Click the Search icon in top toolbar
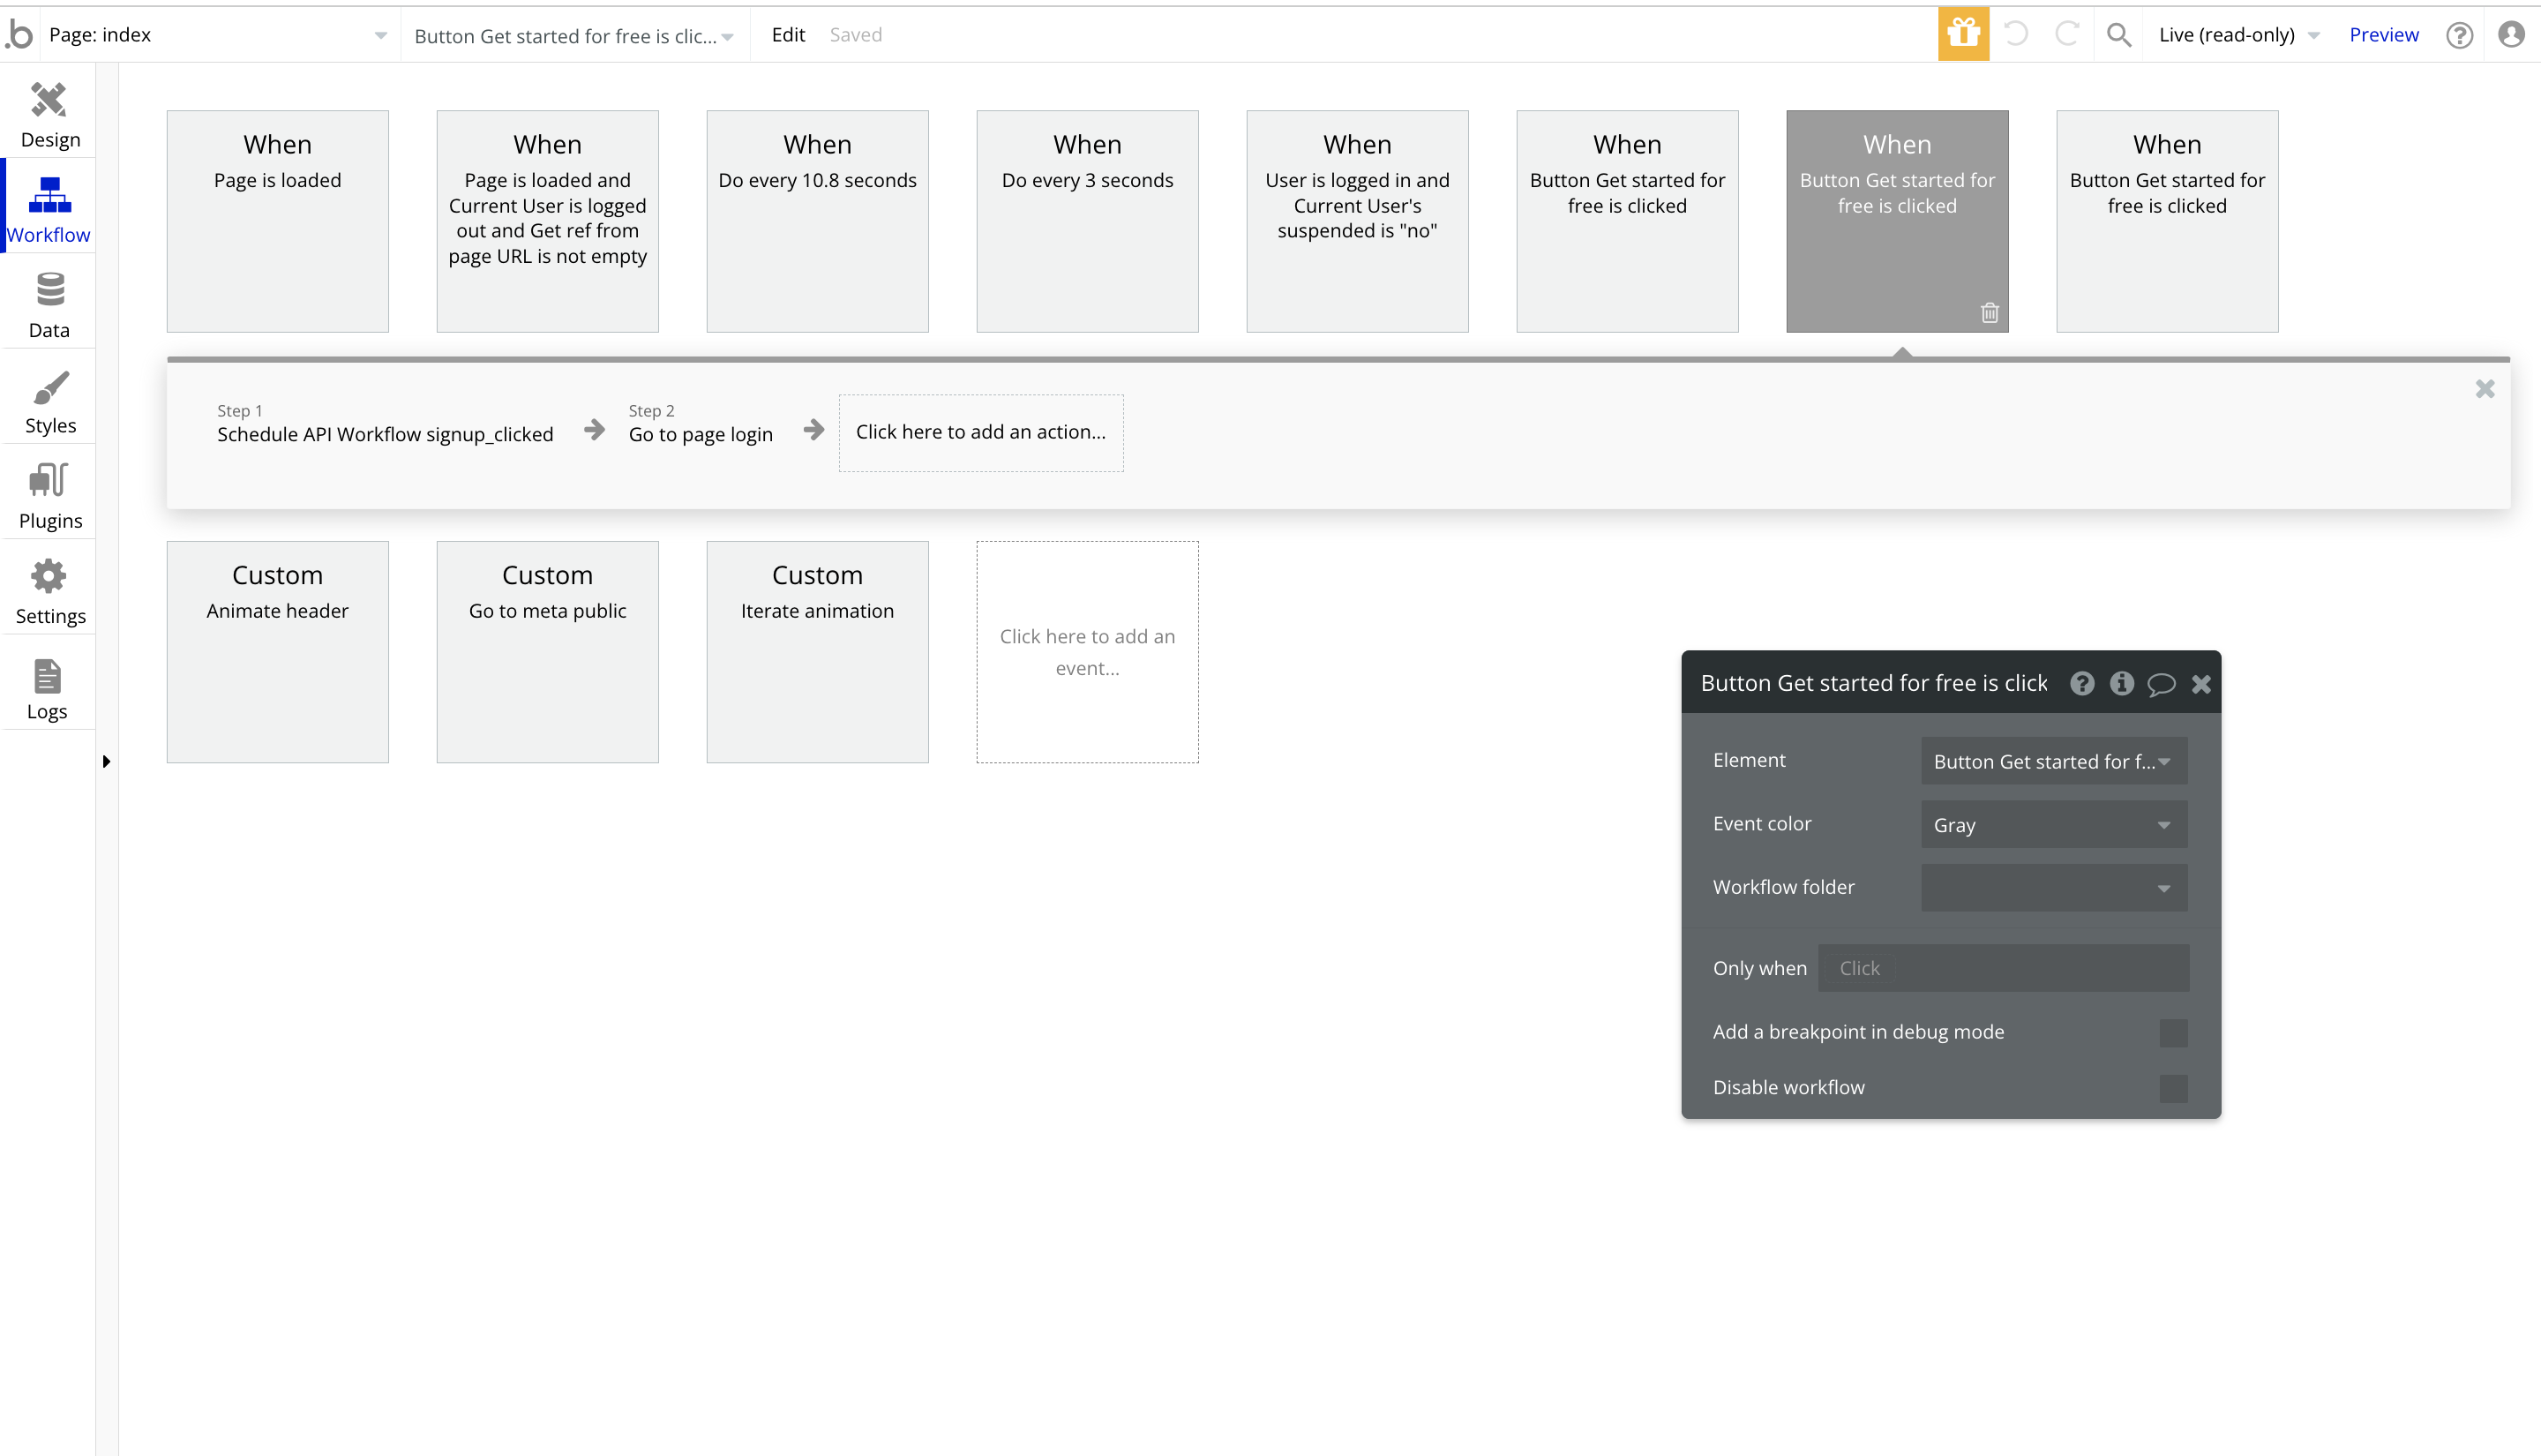Viewport: 2541px width, 1456px height. pyautogui.click(x=2118, y=35)
